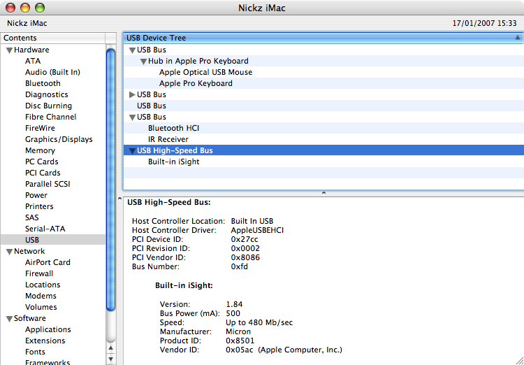Select Bluetooth HCI device row
The height and width of the screenshot is (365, 524).
pyautogui.click(x=323, y=128)
